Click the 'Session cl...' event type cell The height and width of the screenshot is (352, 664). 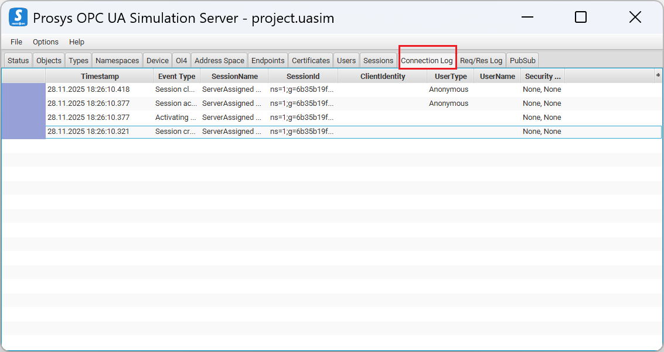tap(175, 89)
